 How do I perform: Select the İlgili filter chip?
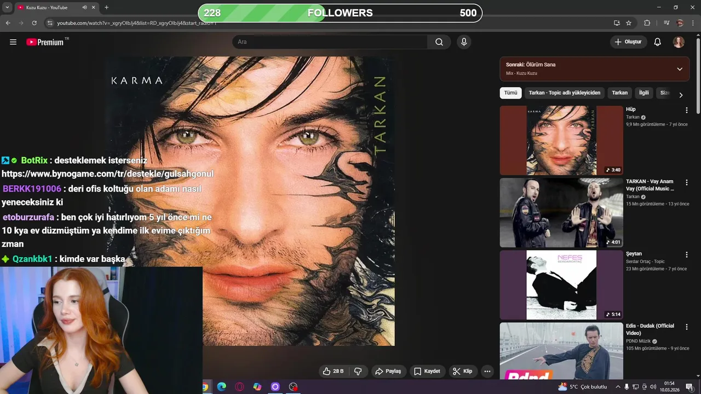[644, 93]
